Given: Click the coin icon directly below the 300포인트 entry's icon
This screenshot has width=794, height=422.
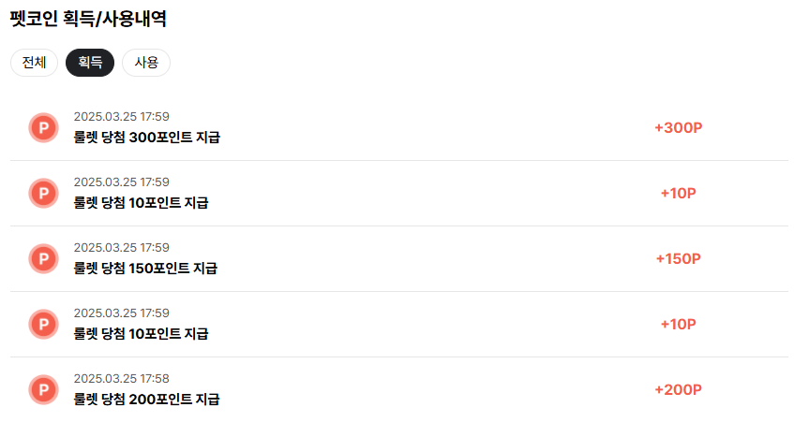Looking at the screenshot, I should [43, 193].
